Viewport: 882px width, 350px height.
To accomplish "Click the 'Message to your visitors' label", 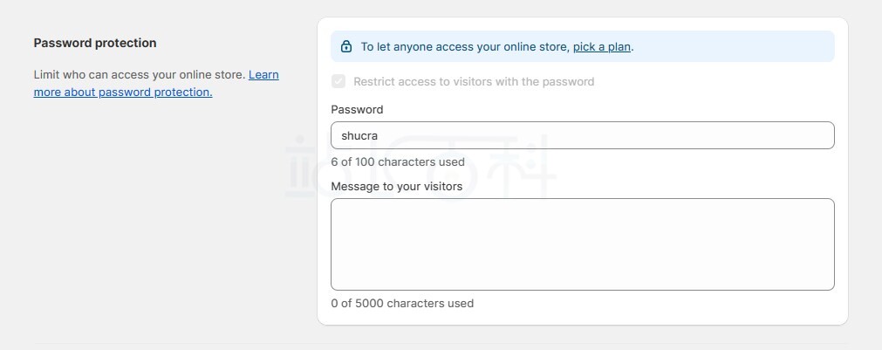I will point(397,186).
